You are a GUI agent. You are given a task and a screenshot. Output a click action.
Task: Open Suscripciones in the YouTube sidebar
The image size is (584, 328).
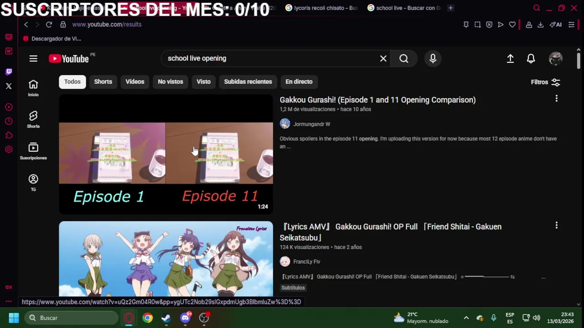(33, 151)
